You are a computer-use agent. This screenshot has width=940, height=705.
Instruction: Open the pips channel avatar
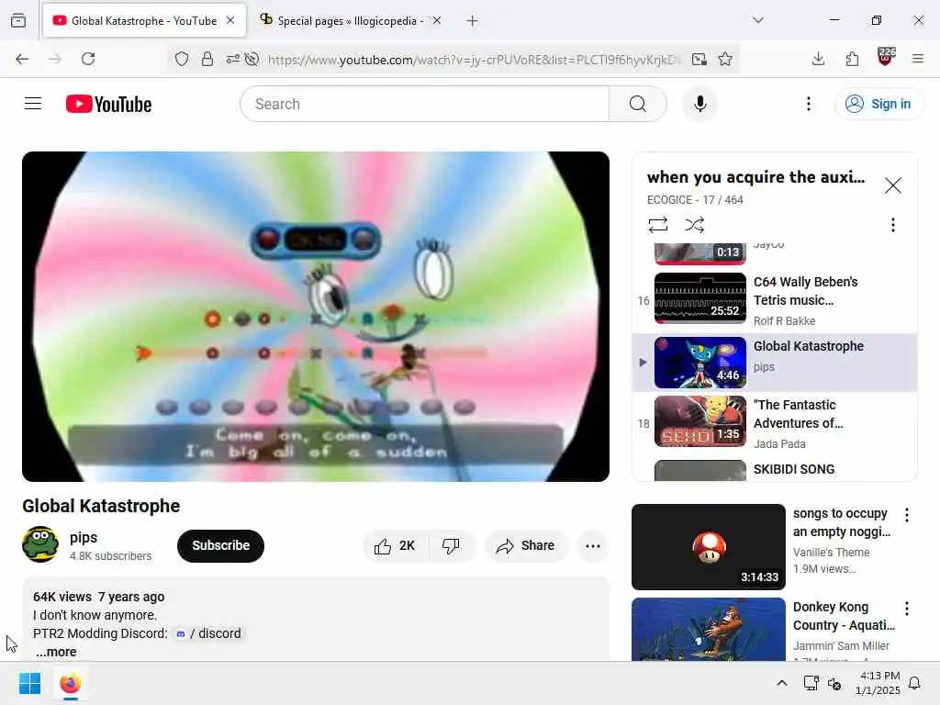40,544
